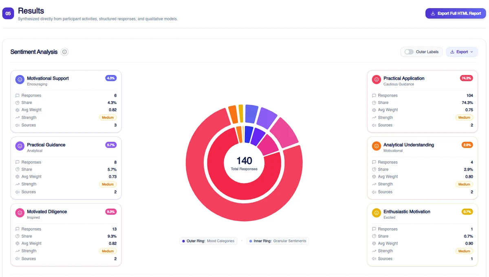
Task: Click the Sentiment Analysis info icon
Action: [64, 52]
